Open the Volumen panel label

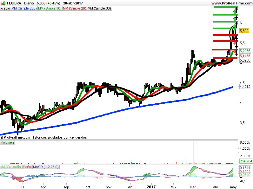pyautogui.click(x=7, y=143)
